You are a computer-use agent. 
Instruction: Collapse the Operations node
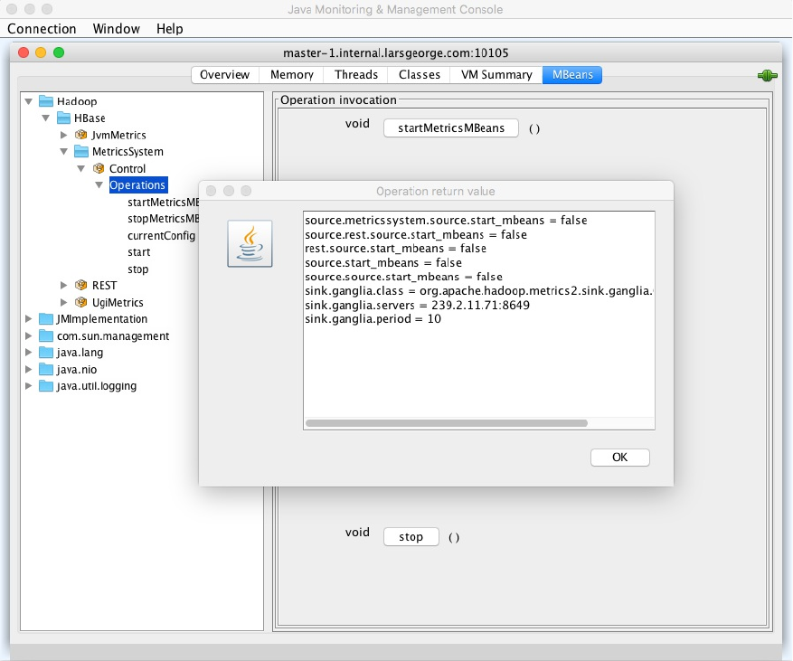(x=99, y=185)
